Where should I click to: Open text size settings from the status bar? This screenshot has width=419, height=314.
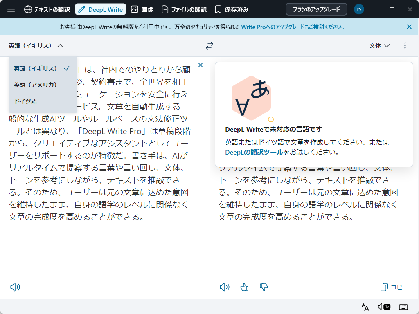(365, 306)
